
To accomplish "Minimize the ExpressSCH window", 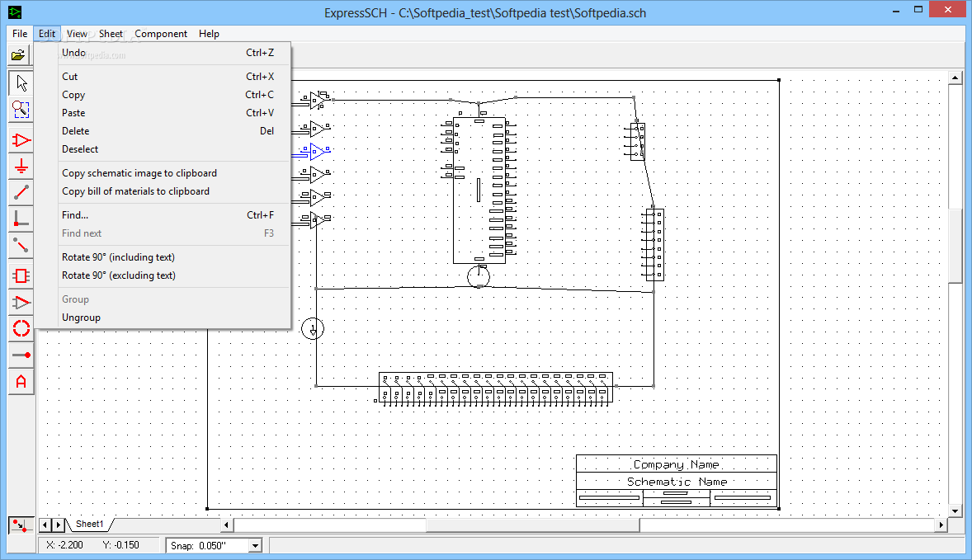I will tap(896, 11).
